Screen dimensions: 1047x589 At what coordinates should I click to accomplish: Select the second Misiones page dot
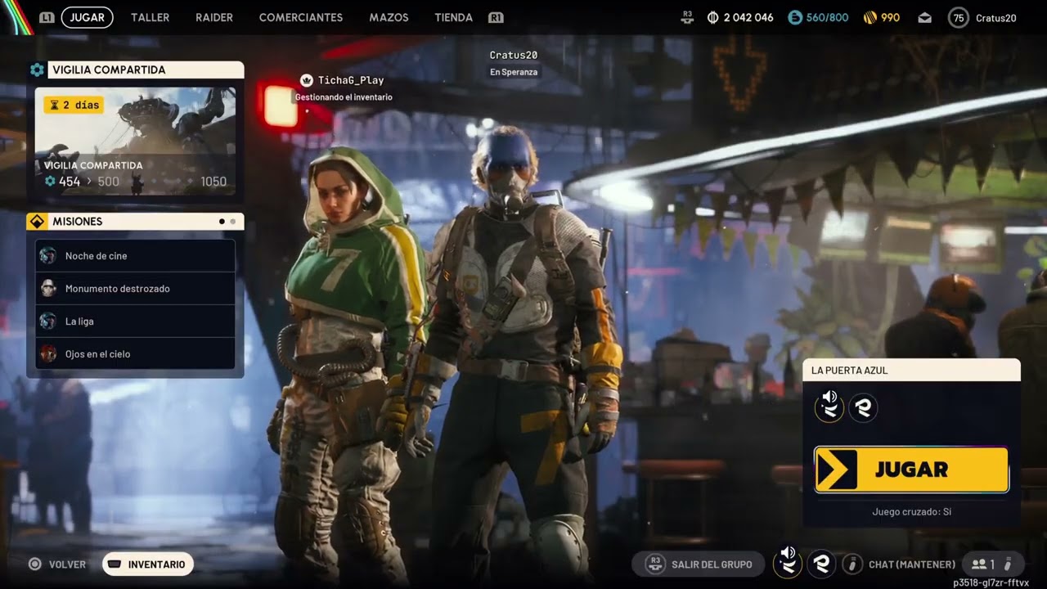tap(232, 222)
